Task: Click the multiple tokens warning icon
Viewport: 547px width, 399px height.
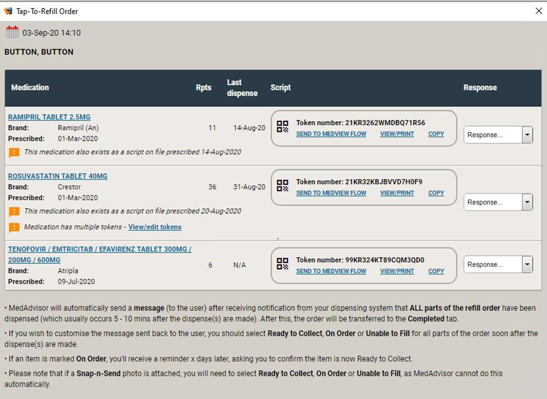Action: (14, 227)
